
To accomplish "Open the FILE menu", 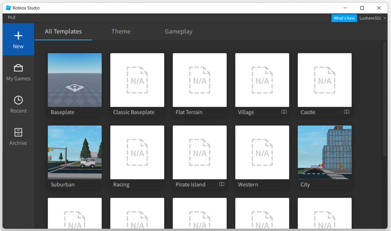I will click(x=11, y=17).
